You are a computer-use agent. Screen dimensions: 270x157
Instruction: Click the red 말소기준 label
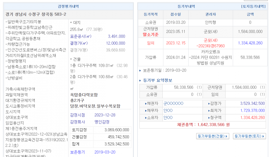pos(151,35)
